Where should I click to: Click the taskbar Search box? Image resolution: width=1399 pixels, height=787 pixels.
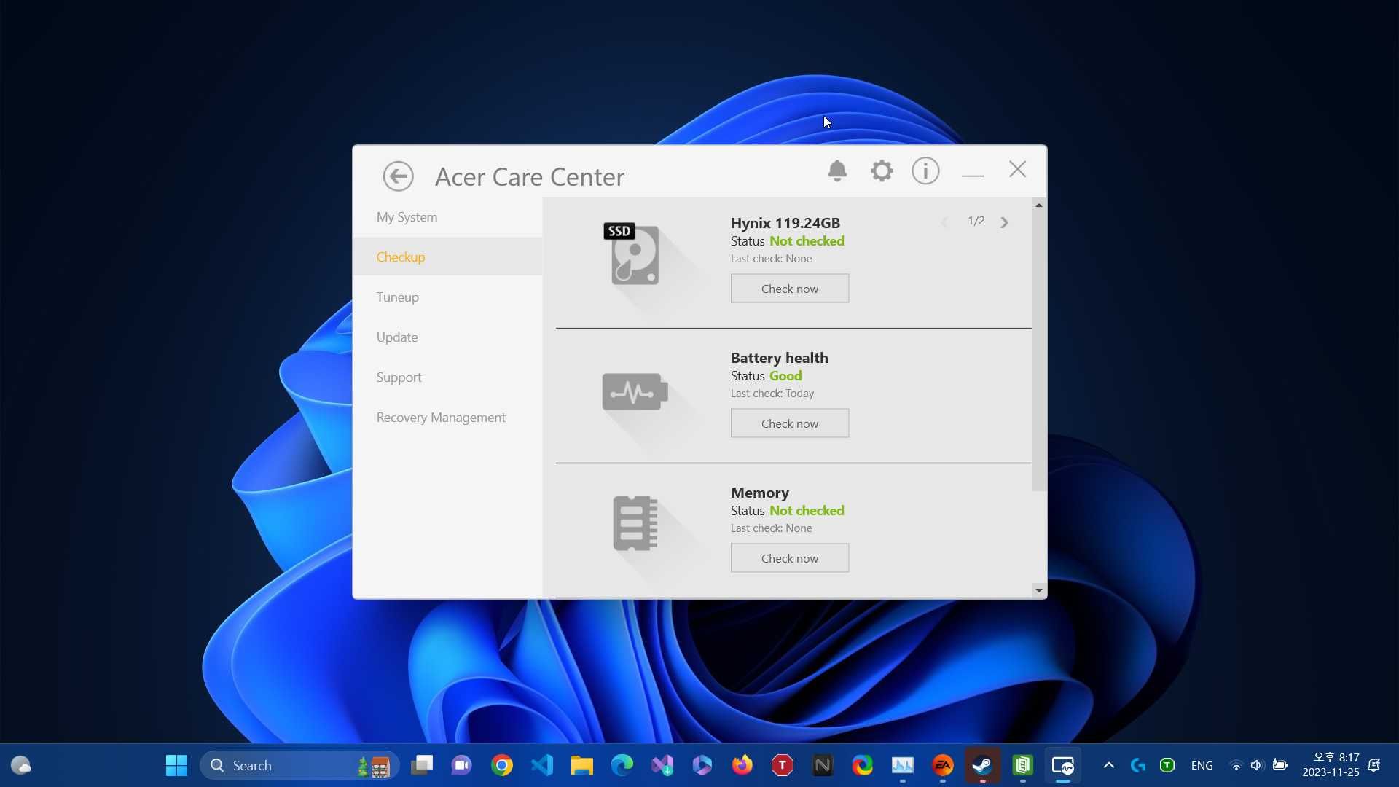pyautogui.click(x=299, y=765)
